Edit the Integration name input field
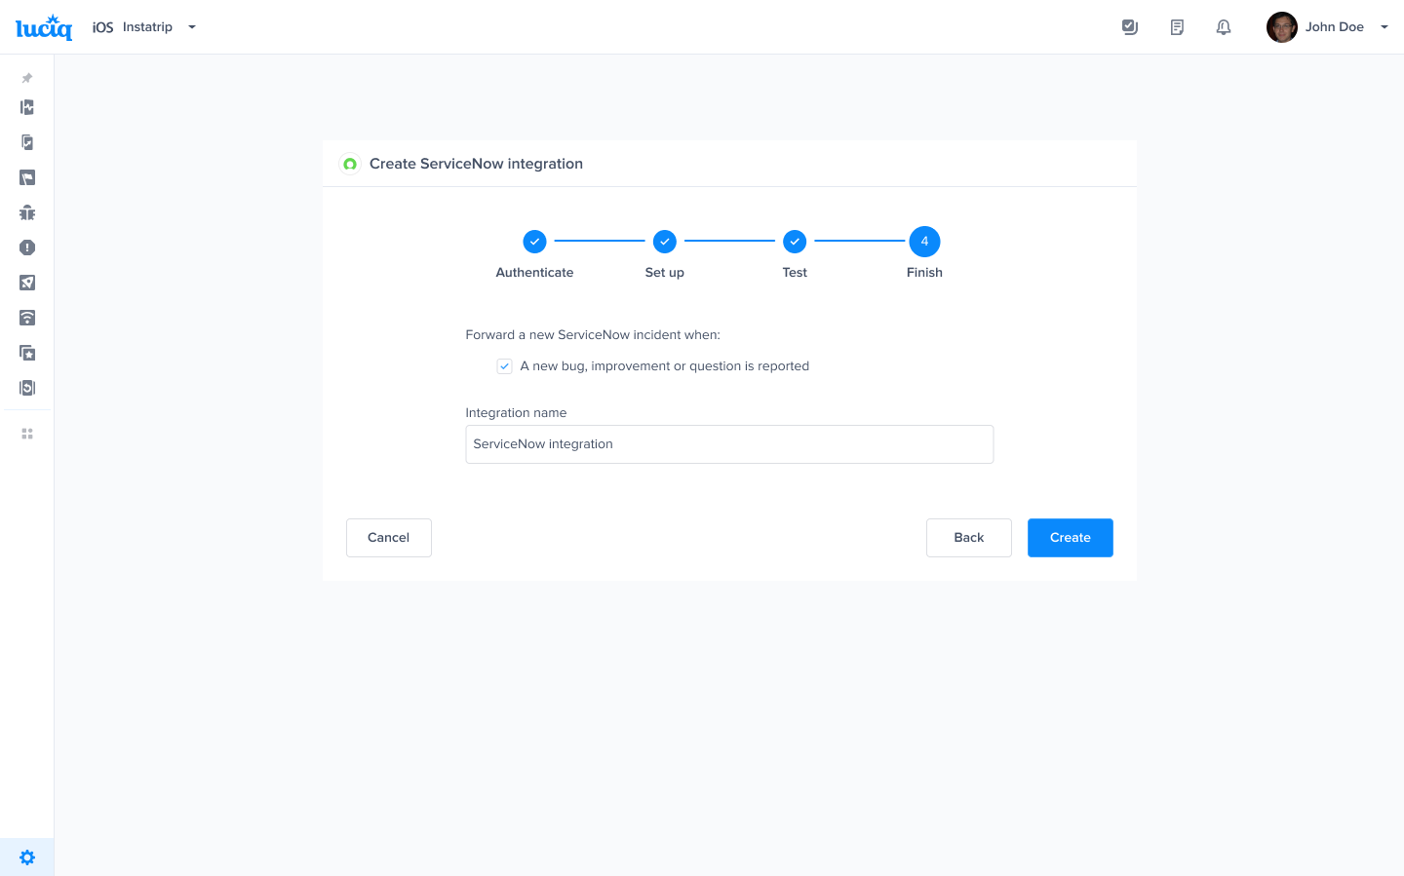Image resolution: width=1404 pixels, height=876 pixels. click(729, 443)
